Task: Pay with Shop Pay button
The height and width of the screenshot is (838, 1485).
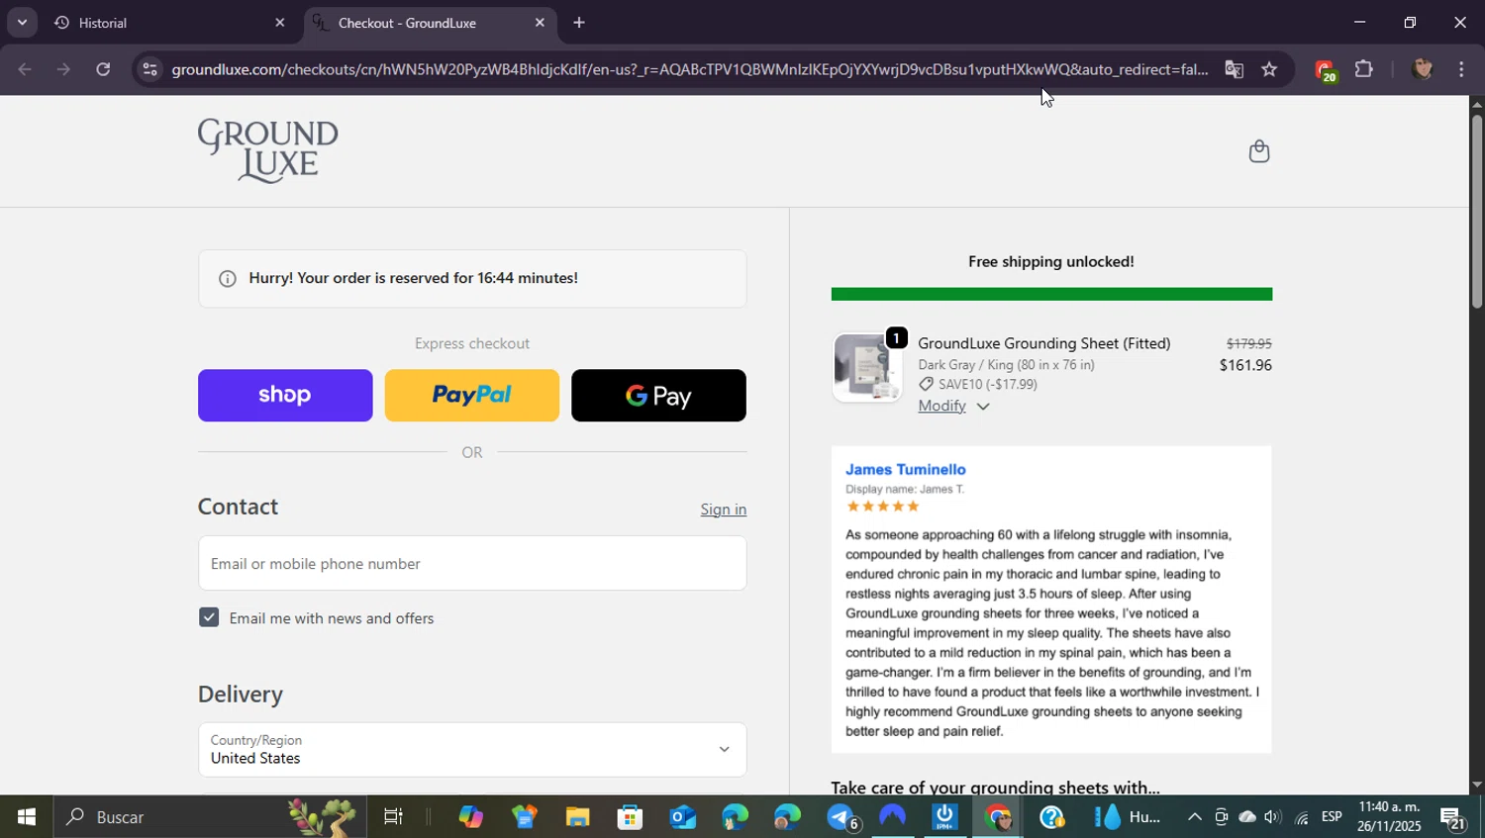Action: [x=285, y=396]
